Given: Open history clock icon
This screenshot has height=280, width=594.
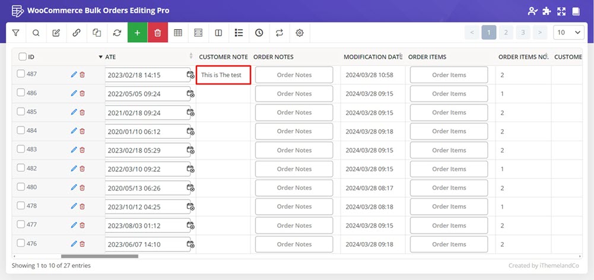Looking at the screenshot, I should point(259,33).
